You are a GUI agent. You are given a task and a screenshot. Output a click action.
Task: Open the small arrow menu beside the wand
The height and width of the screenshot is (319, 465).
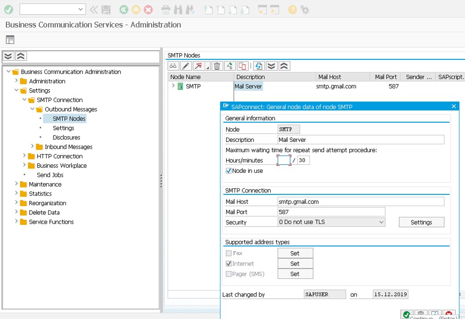[x=207, y=66]
